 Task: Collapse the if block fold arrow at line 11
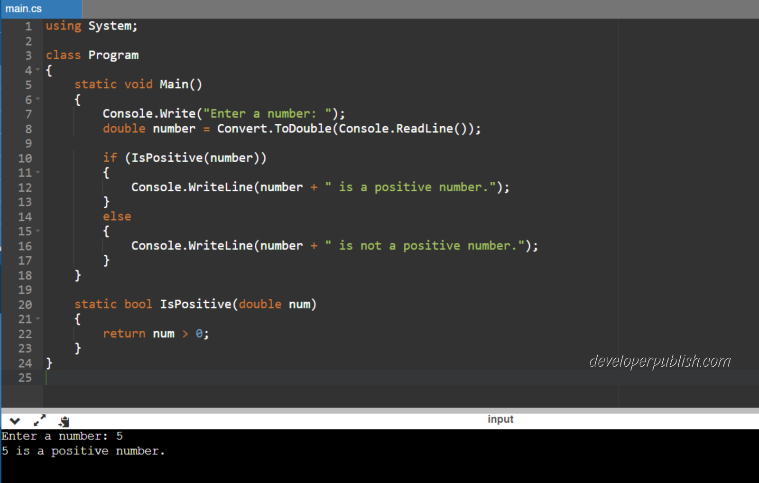coord(38,173)
